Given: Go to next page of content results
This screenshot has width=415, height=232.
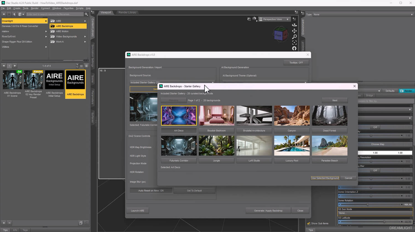Looking at the screenshot, I should click(x=15, y=66).
